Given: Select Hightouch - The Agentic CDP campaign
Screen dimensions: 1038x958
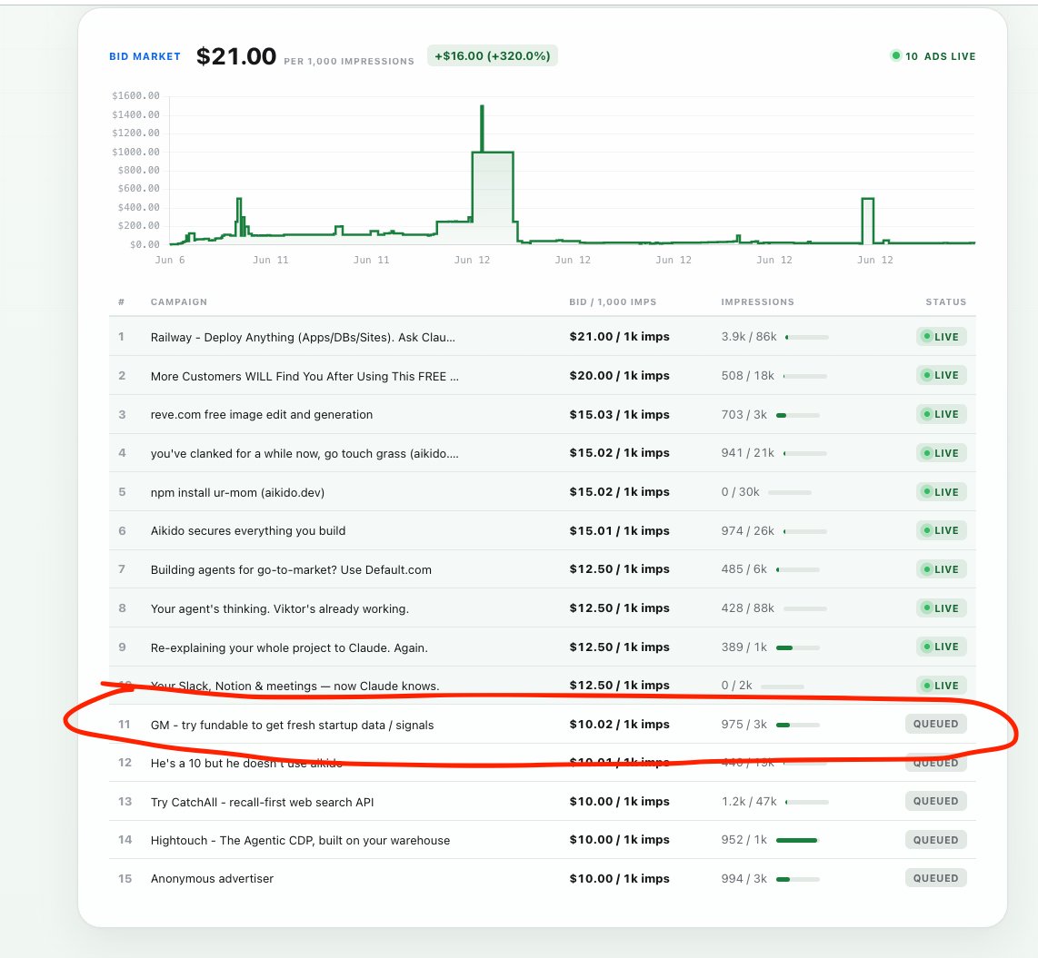Looking at the screenshot, I should click(x=300, y=840).
